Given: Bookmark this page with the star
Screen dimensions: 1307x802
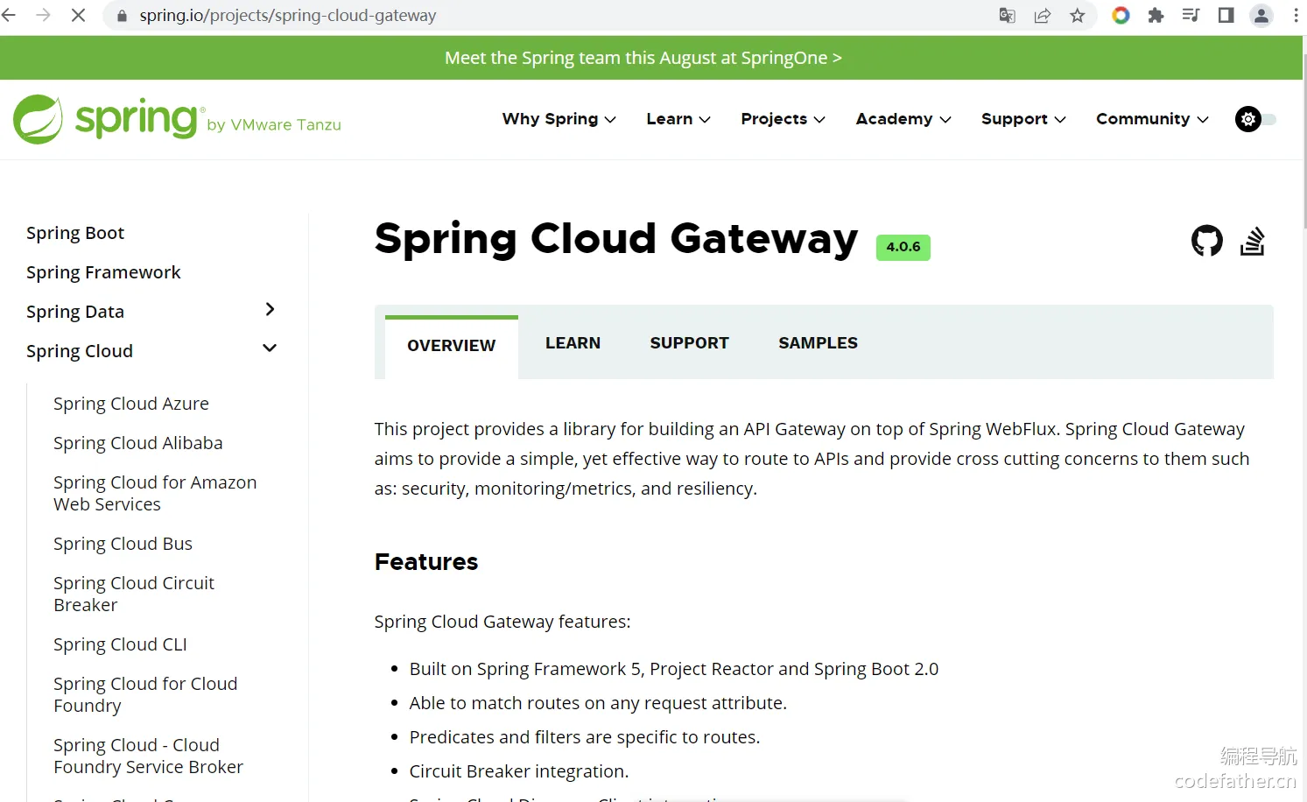Looking at the screenshot, I should [1078, 15].
